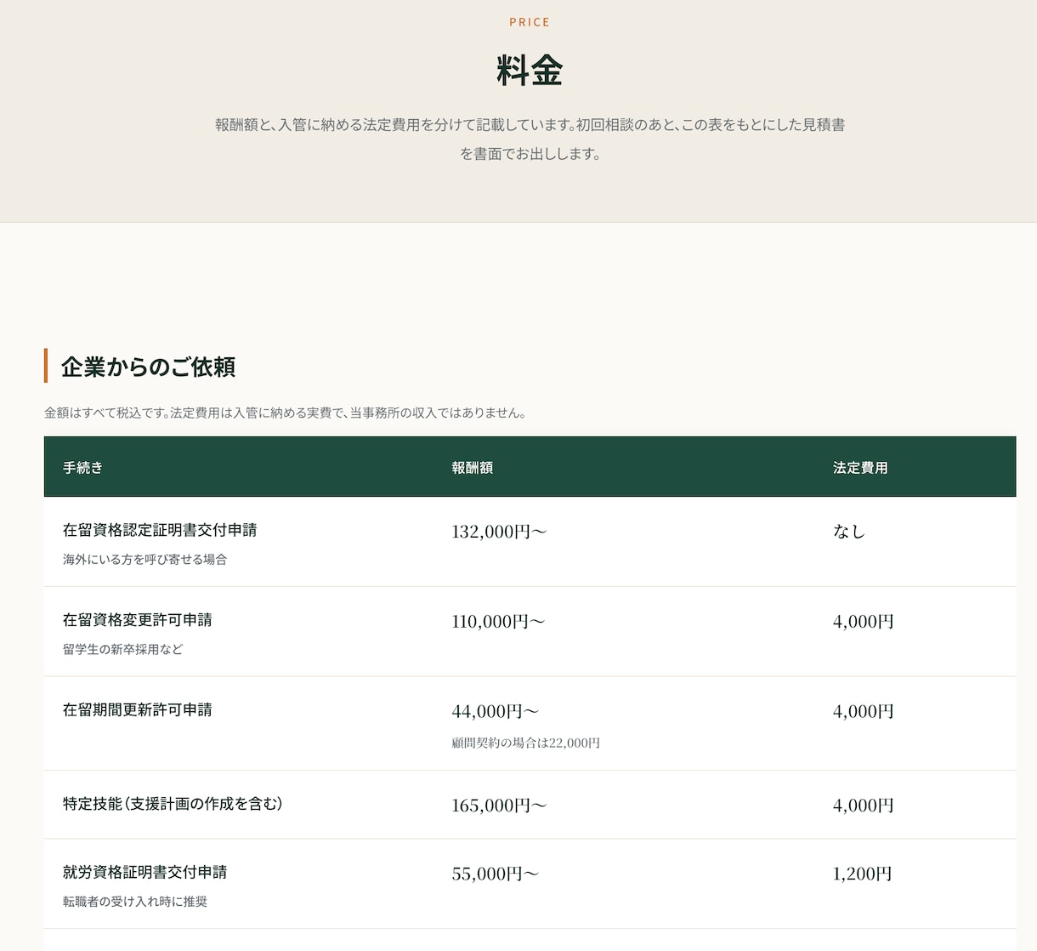1037x951 pixels.
Task: Click 4,000円 in the 特定技能 row
Action: click(x=864, y=806)
